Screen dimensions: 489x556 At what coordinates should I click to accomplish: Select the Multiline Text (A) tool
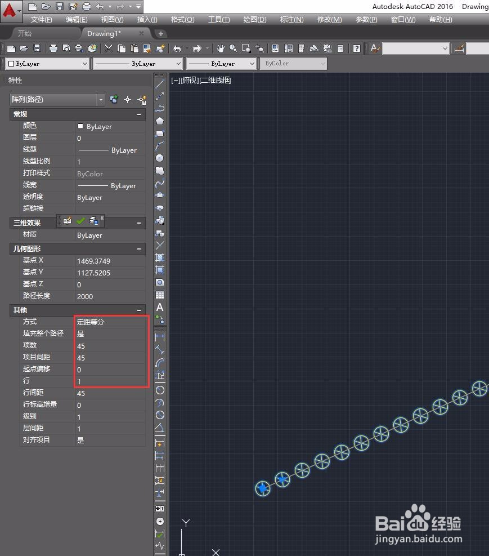[x=160, y=308]
